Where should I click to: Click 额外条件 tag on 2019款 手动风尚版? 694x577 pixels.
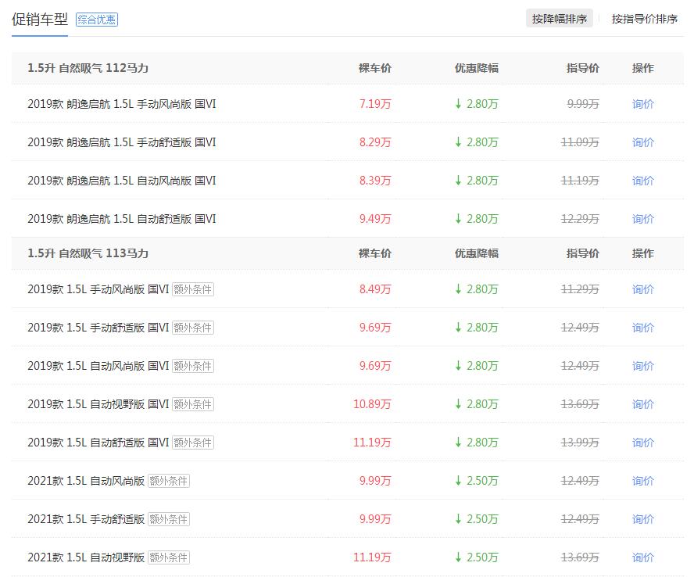coord(193,289)
